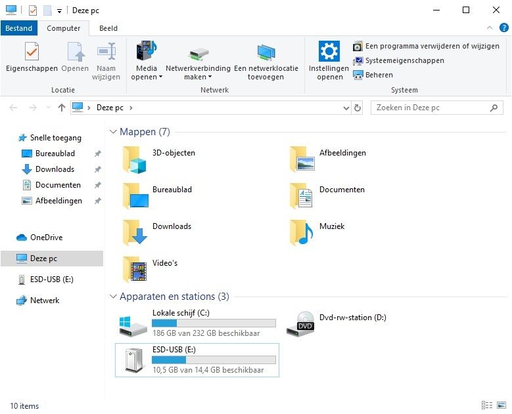This screenshot has height=414, width=512.
Task: Switch to large icons view in status bar
Action: click(x=501, y=405)
